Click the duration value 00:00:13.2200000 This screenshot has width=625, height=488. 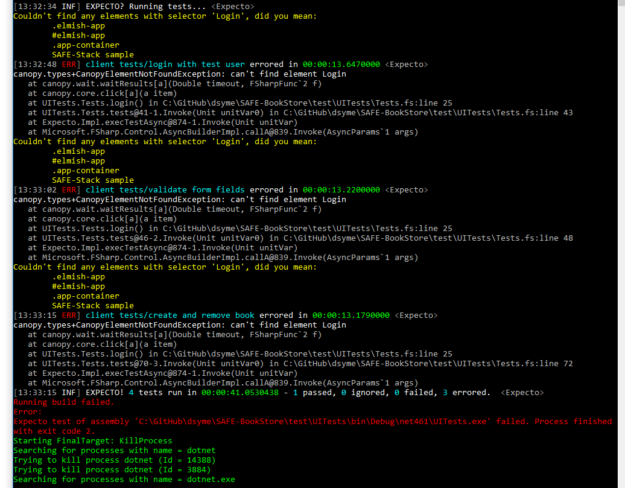[341, 190]
